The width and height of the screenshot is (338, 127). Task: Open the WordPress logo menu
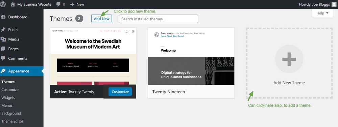point(3,4)
